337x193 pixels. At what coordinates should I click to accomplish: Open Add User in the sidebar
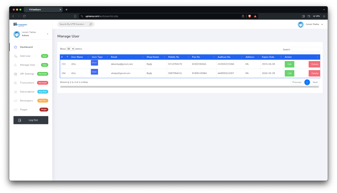[25, 56]
